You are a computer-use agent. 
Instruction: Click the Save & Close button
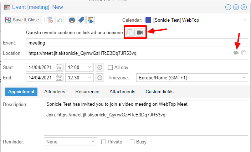tap(23, 20)
